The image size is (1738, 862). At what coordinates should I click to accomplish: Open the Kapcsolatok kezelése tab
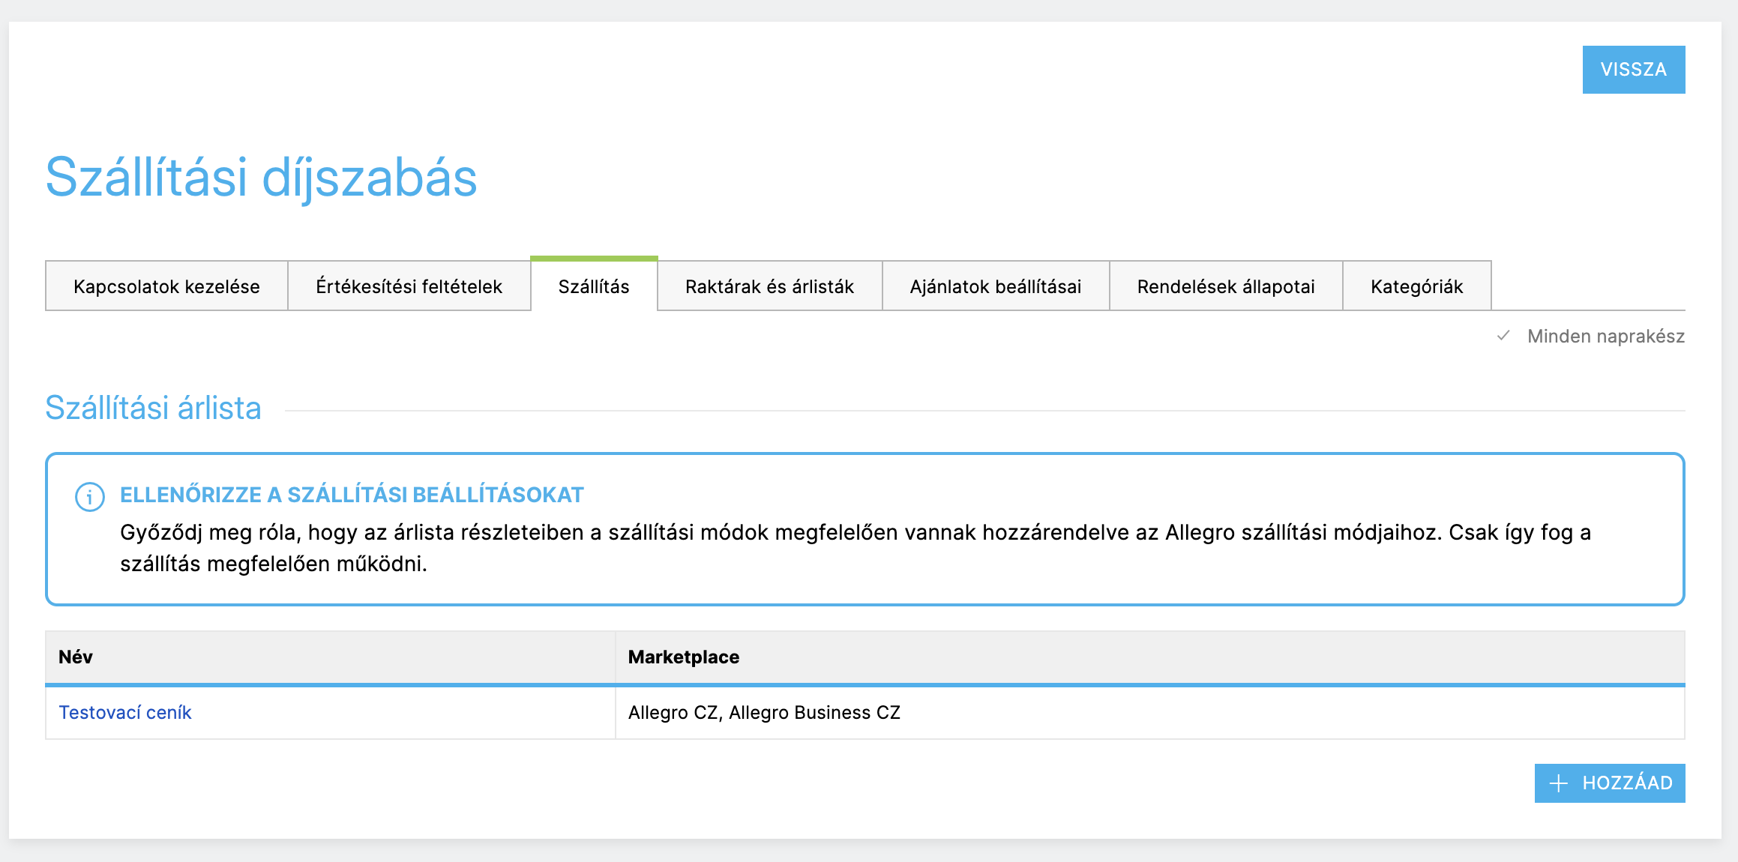pyautogui.click(x=166, y=286)
